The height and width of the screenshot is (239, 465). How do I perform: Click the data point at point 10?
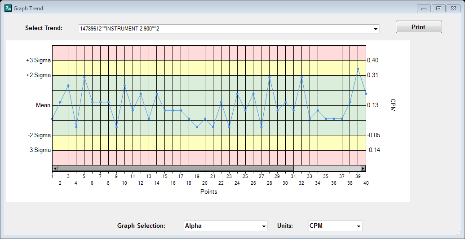124,85
